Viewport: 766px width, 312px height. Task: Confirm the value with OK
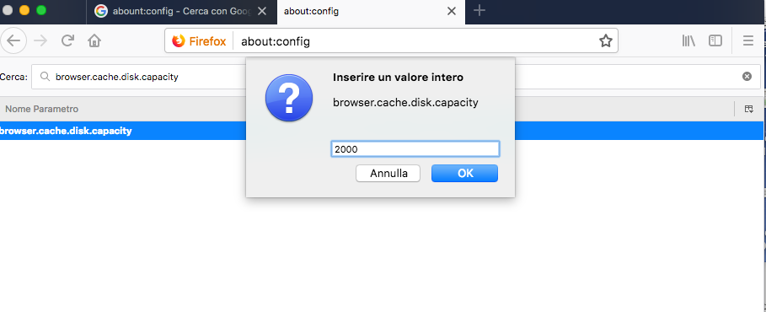pos(464,173)
